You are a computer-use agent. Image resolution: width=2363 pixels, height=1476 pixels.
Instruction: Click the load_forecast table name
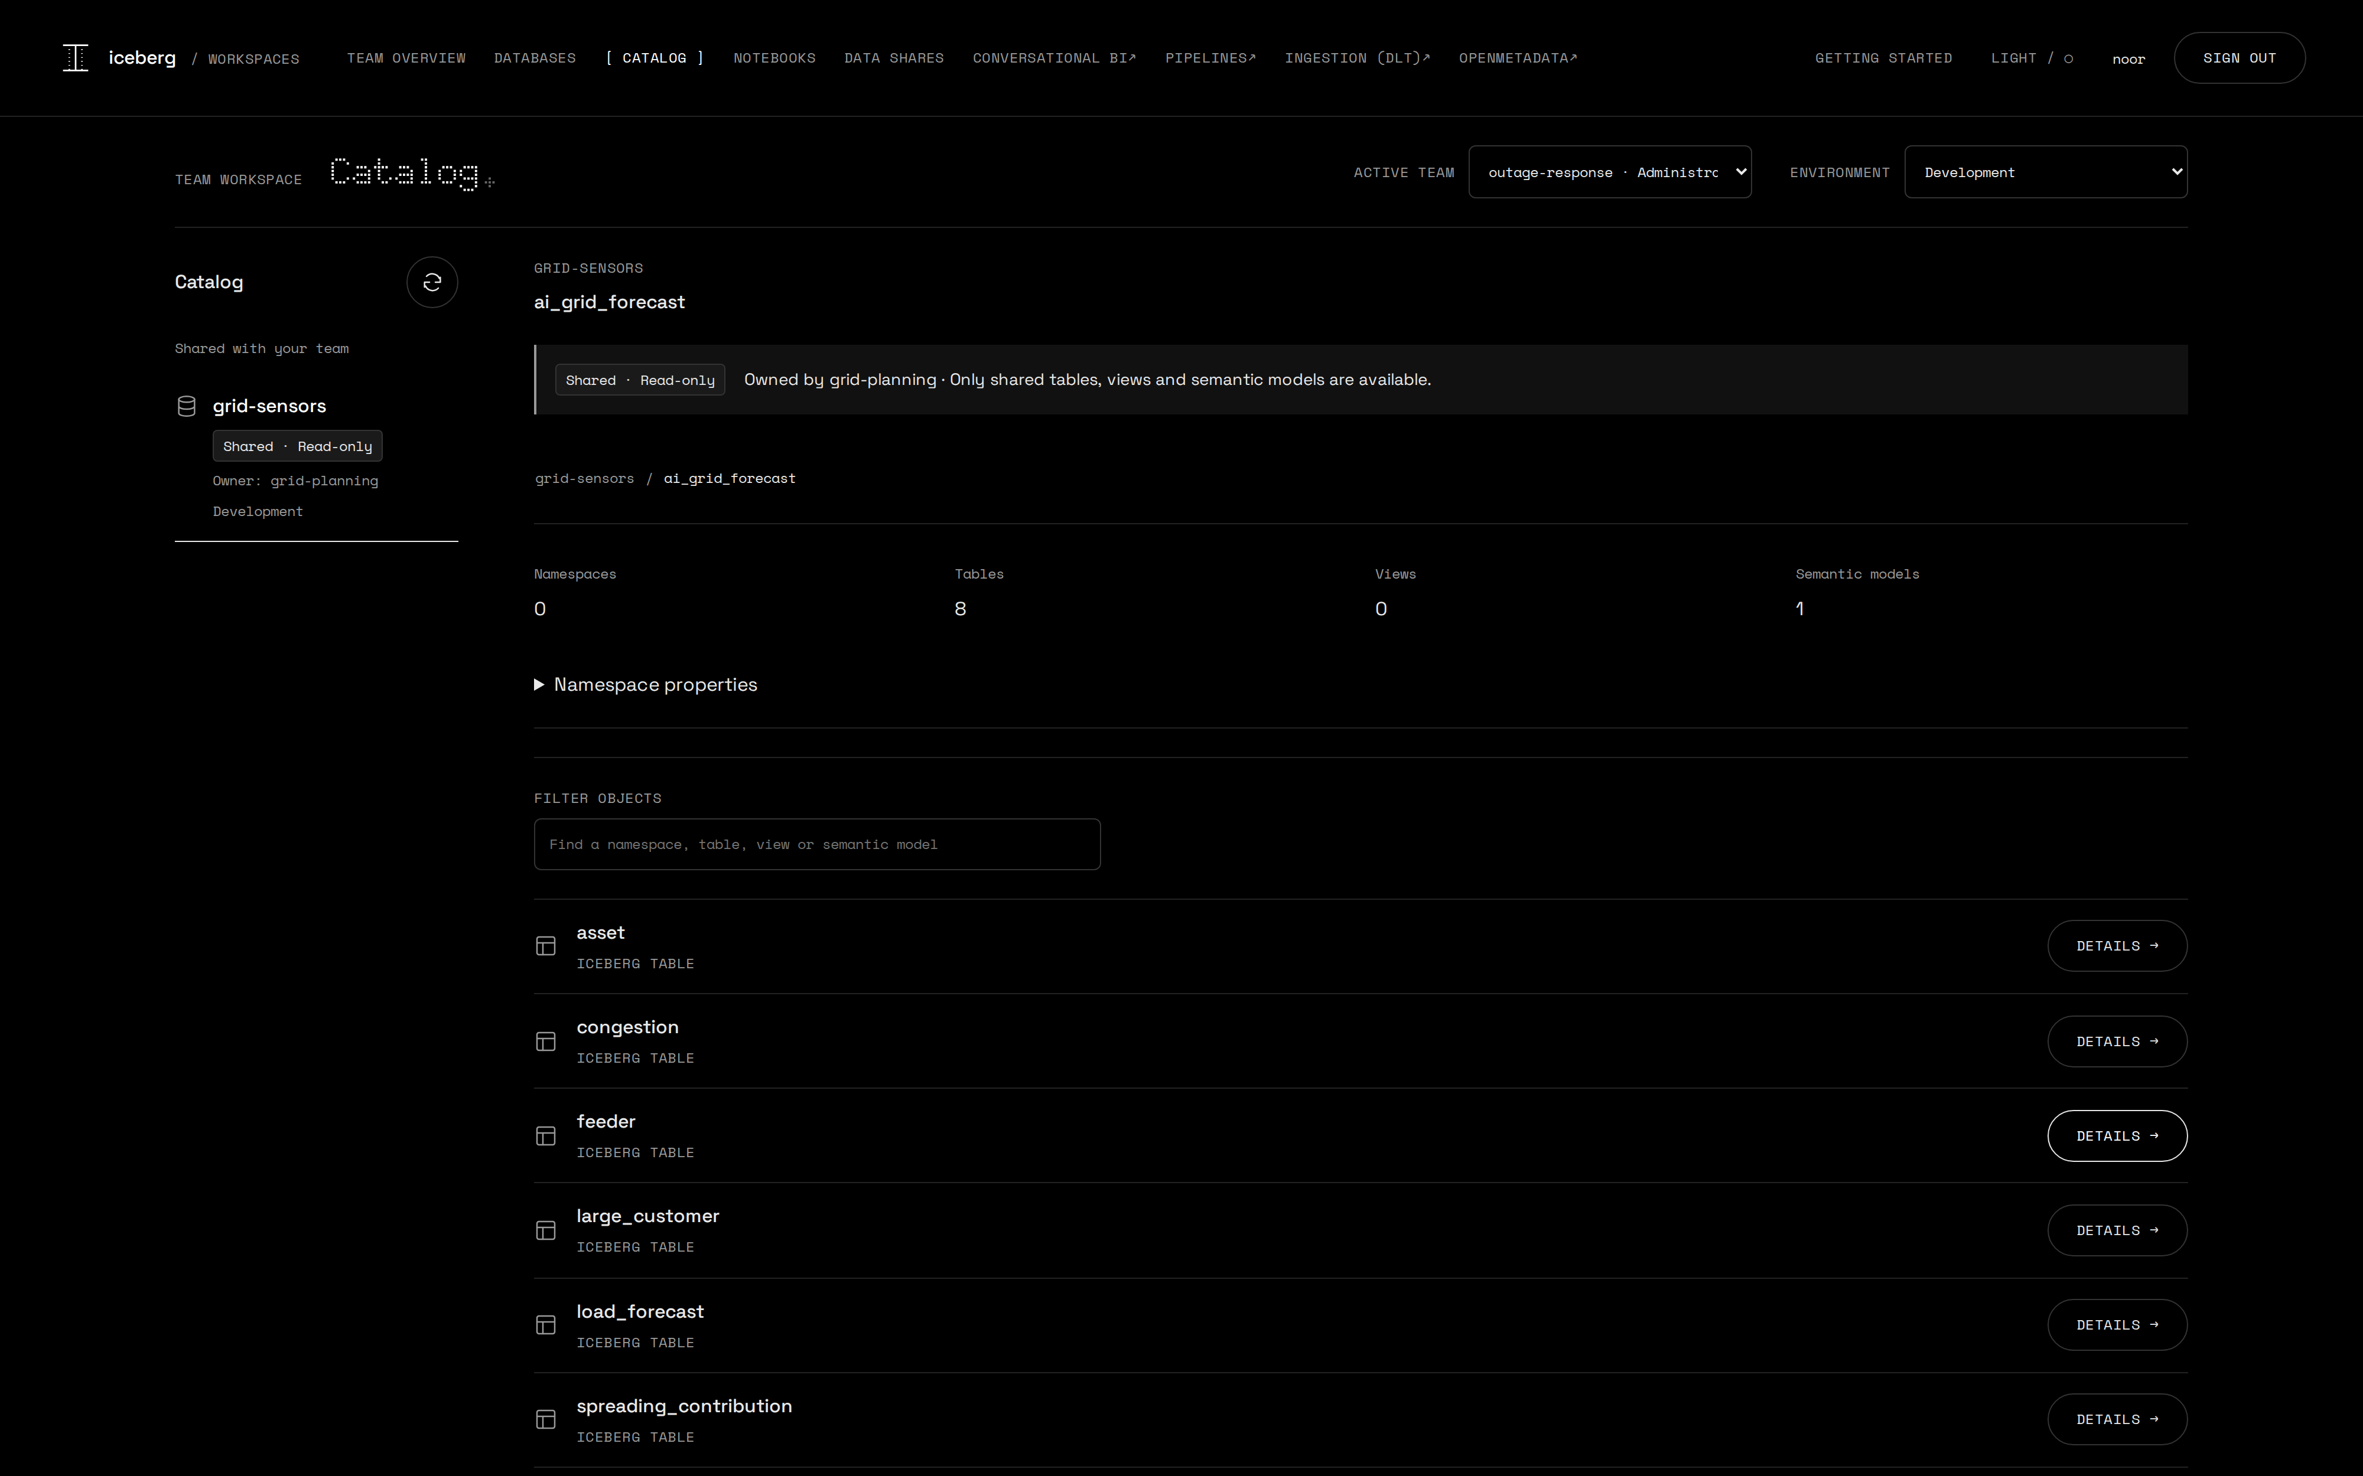tap(640, 1311)
